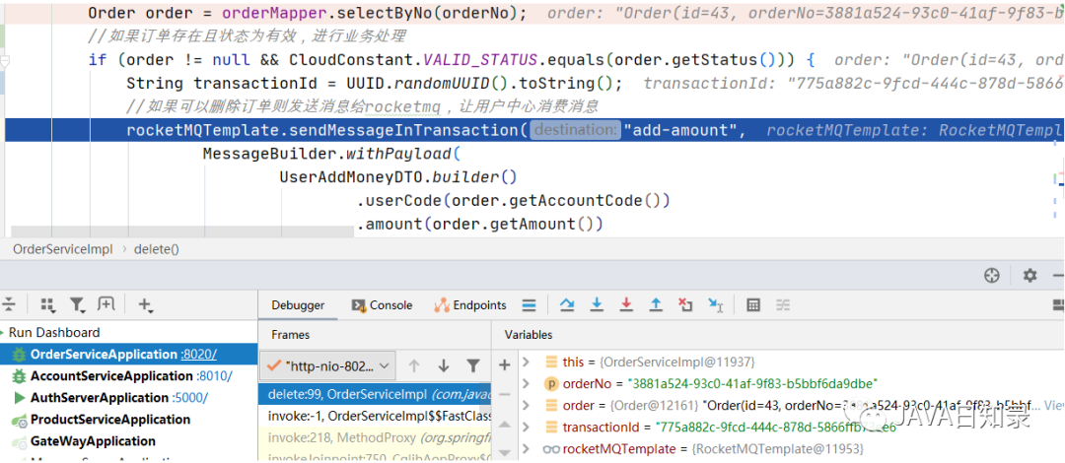The height and width of the screenshot is (463, 1065).
Task: Select next frame down arrow
Action: click(x=444, y=365)
